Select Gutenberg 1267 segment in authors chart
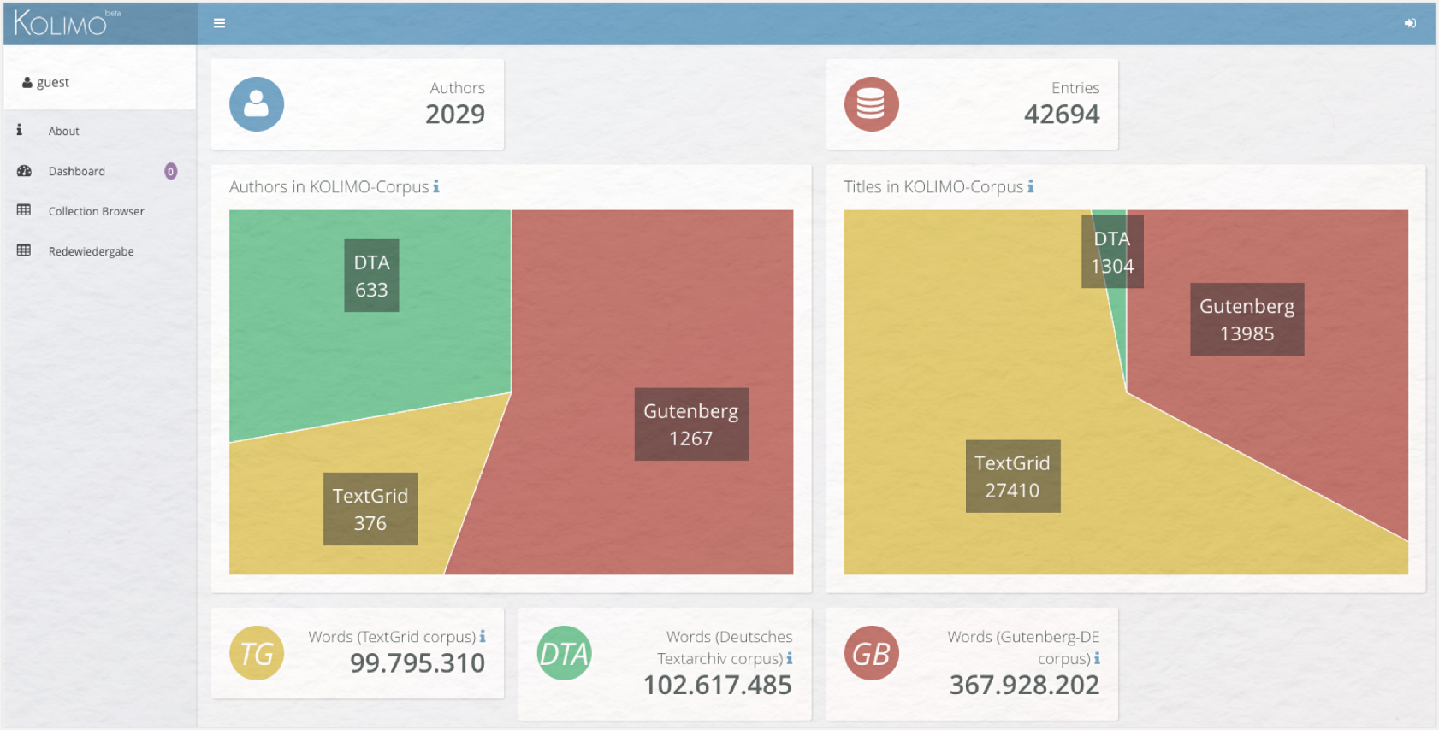1439x730 pixels. [x=691, y=425]
